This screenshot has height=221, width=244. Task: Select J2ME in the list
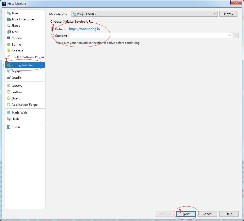tap(25, 32)
